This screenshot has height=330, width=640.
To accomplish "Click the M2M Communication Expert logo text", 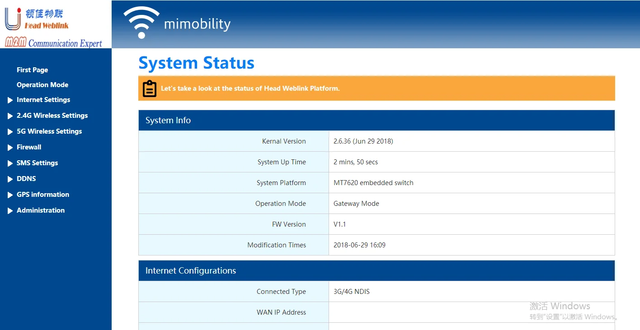I will coord(54,43).
